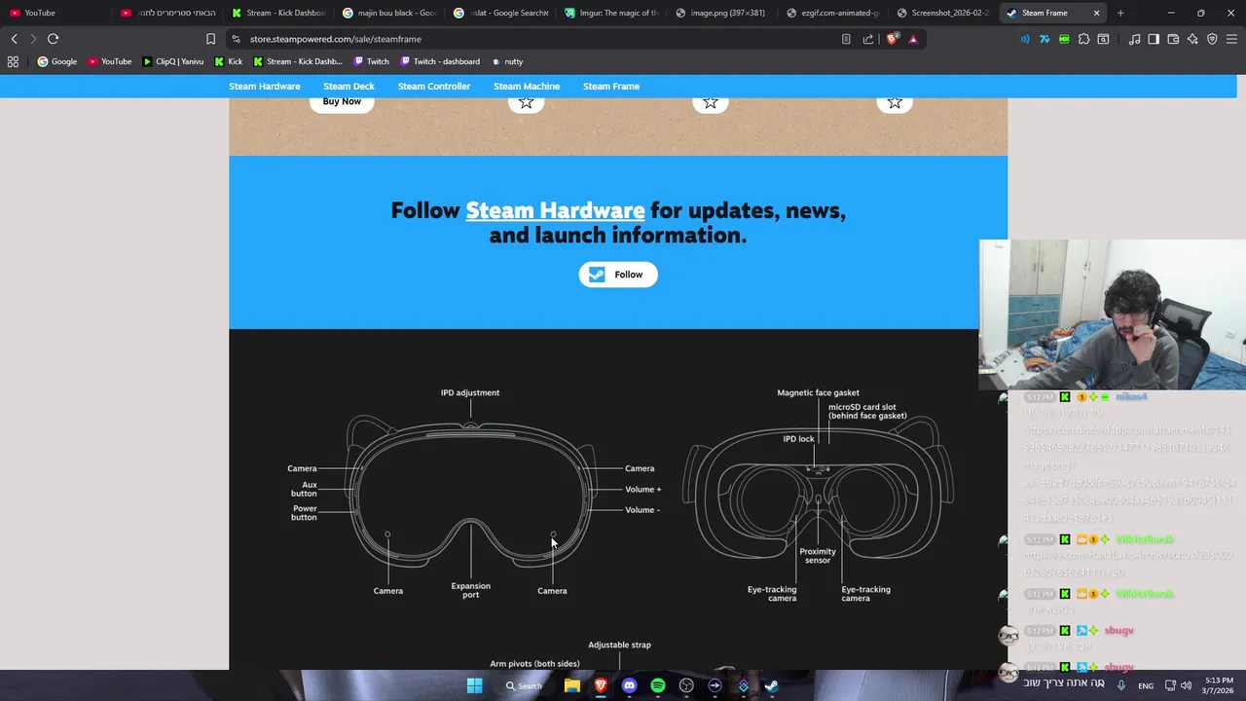The width and height of the screenshot is (1246, 701).
Task: Bookmark this page with the bookmark icon
Action: 210,39
